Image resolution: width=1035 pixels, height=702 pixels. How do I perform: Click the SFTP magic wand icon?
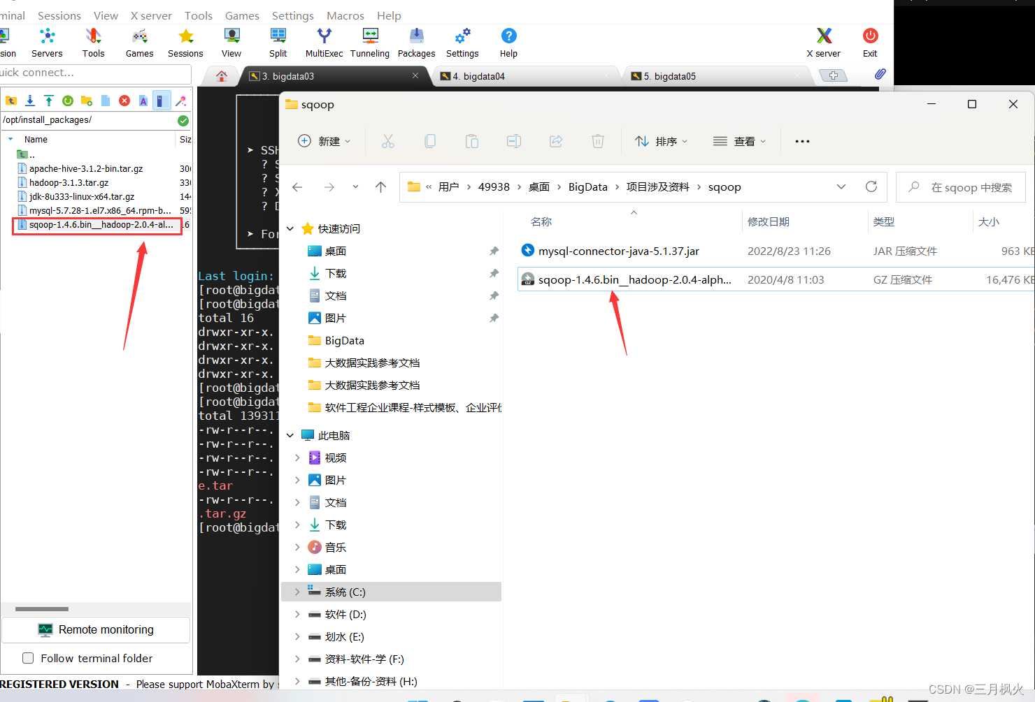181,101
